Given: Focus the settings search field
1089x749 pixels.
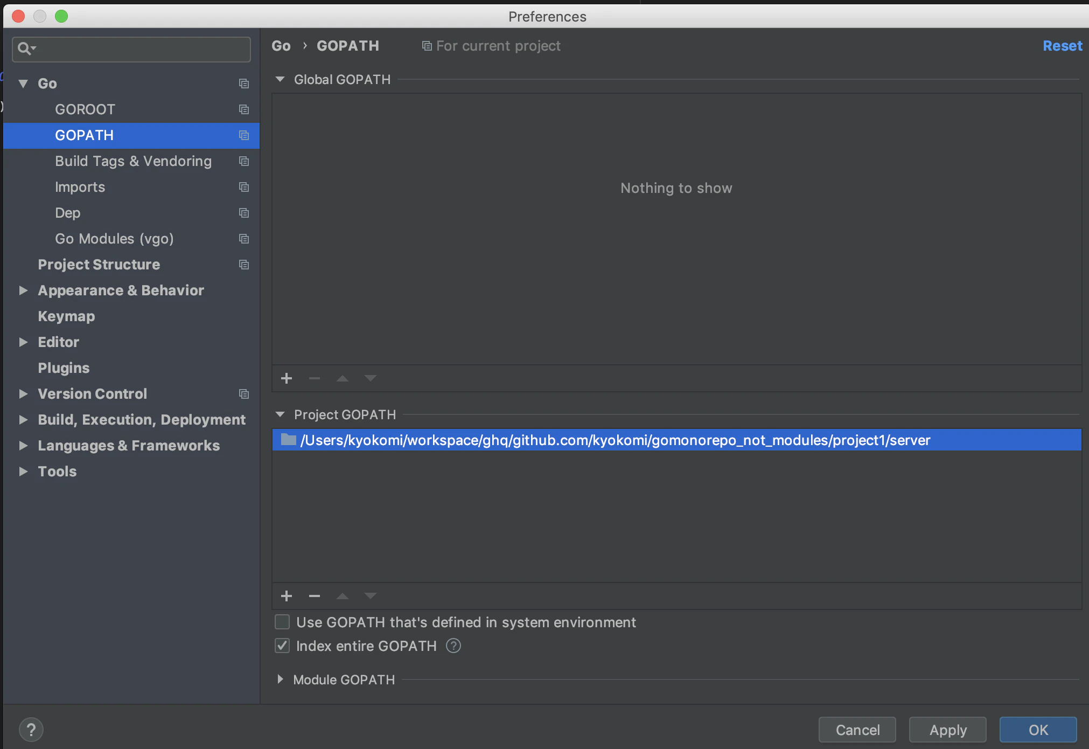Looking at the screenshot, I should (x=131, y=49).
